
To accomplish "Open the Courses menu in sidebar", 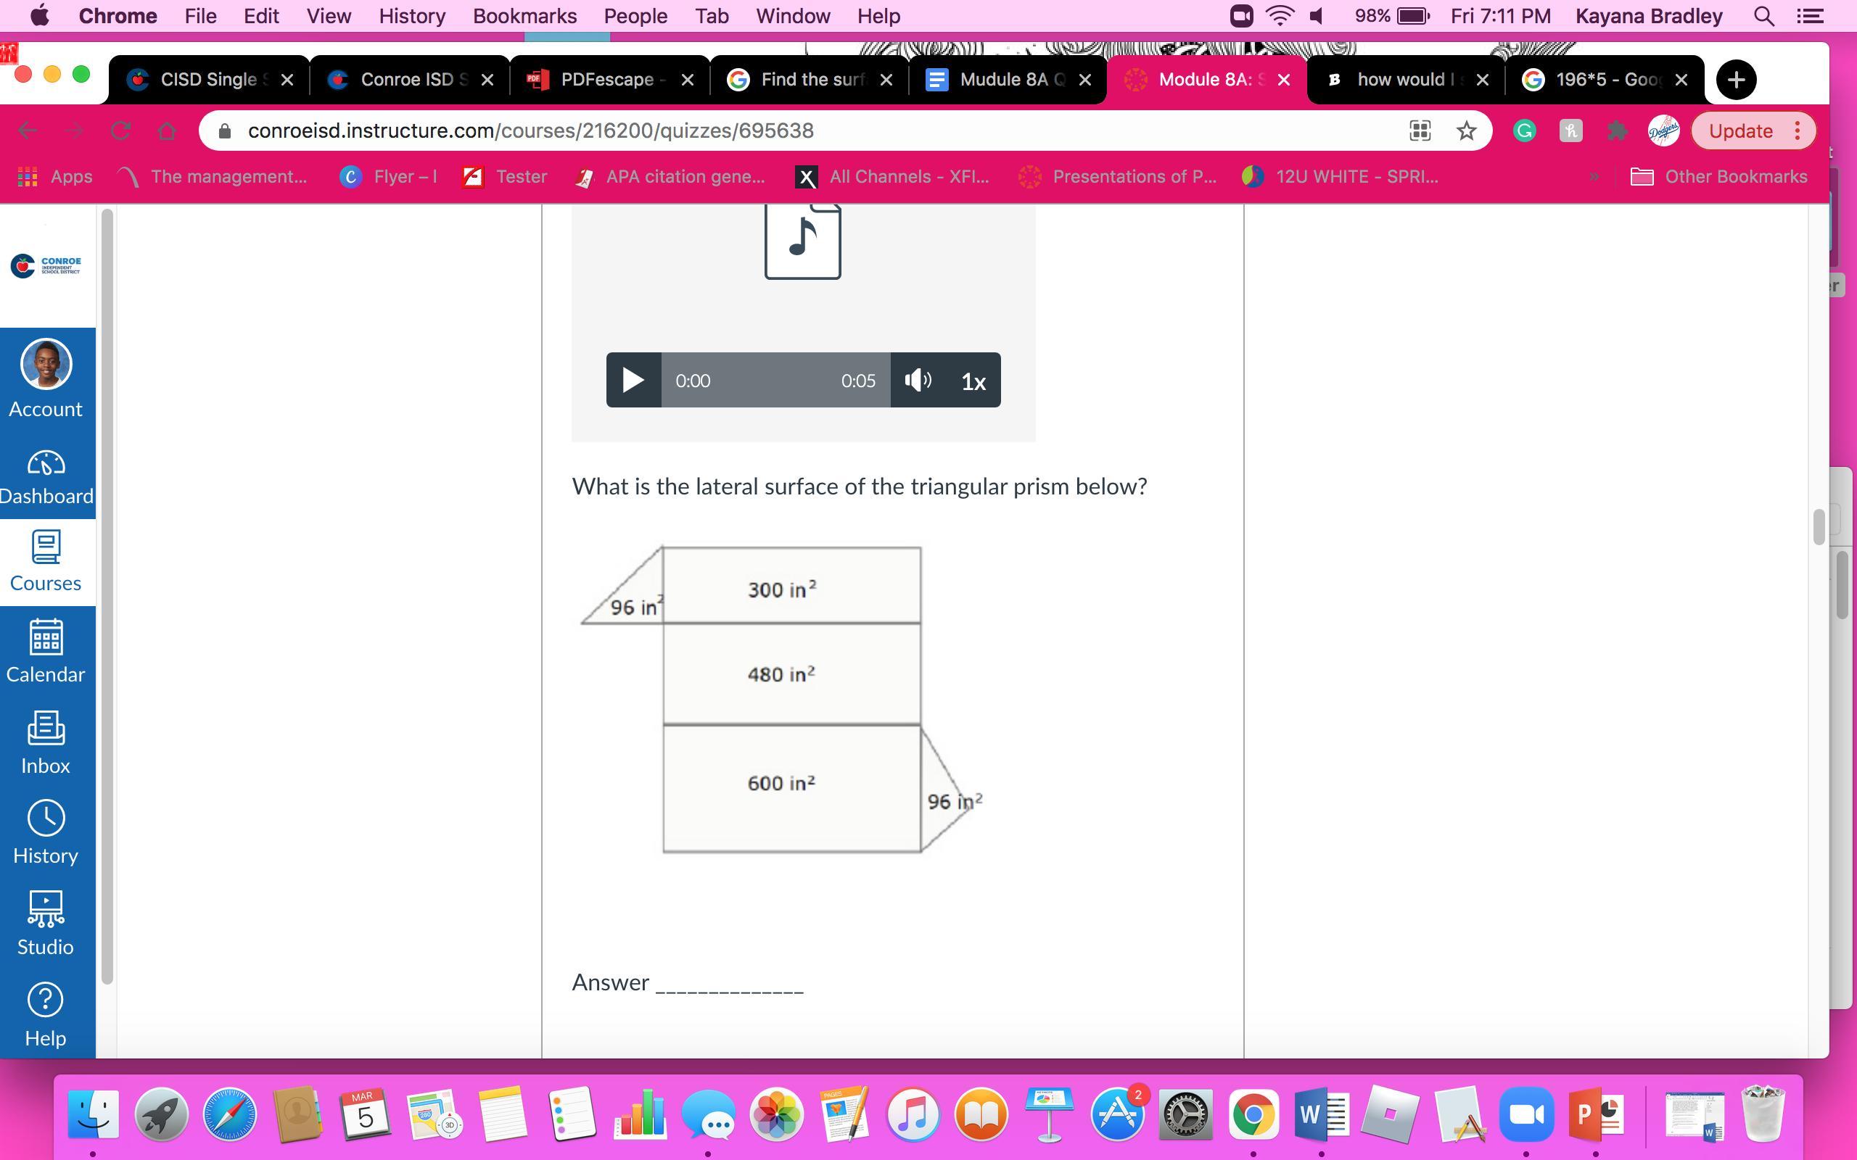I will click(x=46, y=563).
